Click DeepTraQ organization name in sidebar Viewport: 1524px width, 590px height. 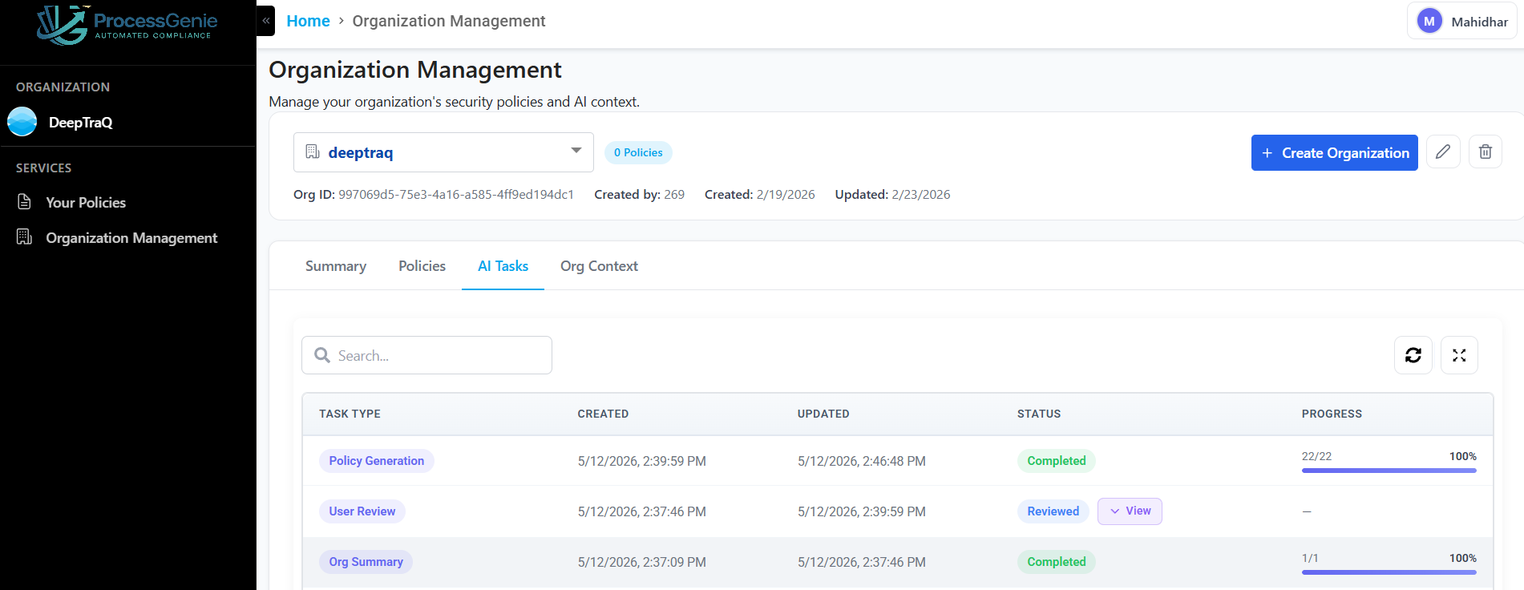81,123
